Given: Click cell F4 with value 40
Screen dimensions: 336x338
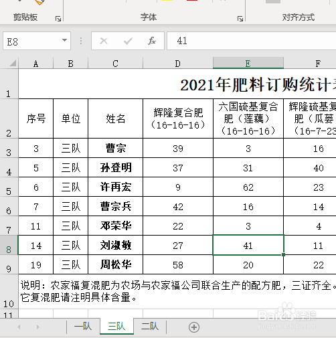Looking at the screenshot, I should 310,167.
